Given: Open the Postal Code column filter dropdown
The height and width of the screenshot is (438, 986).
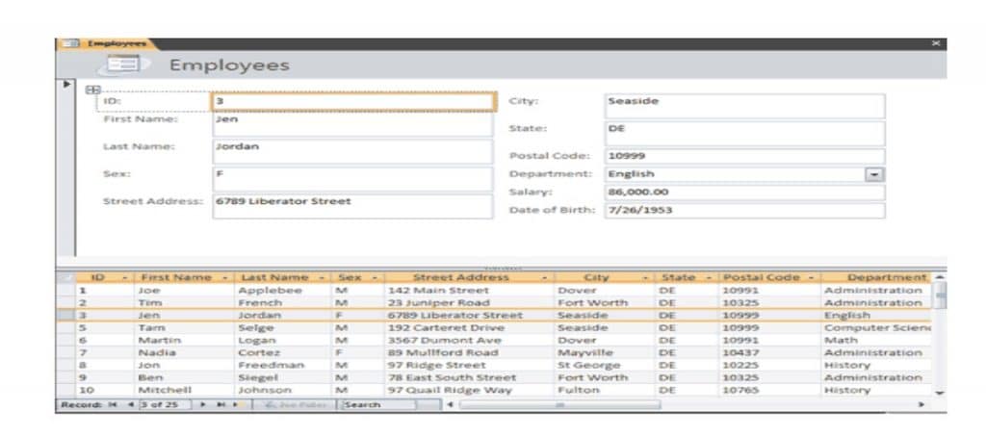Looking at the screenshot, I should (x=811, y=278).
